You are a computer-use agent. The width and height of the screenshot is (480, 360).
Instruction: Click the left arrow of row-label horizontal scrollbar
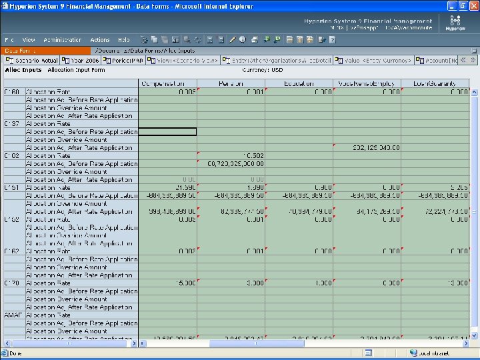pos(7,343)
